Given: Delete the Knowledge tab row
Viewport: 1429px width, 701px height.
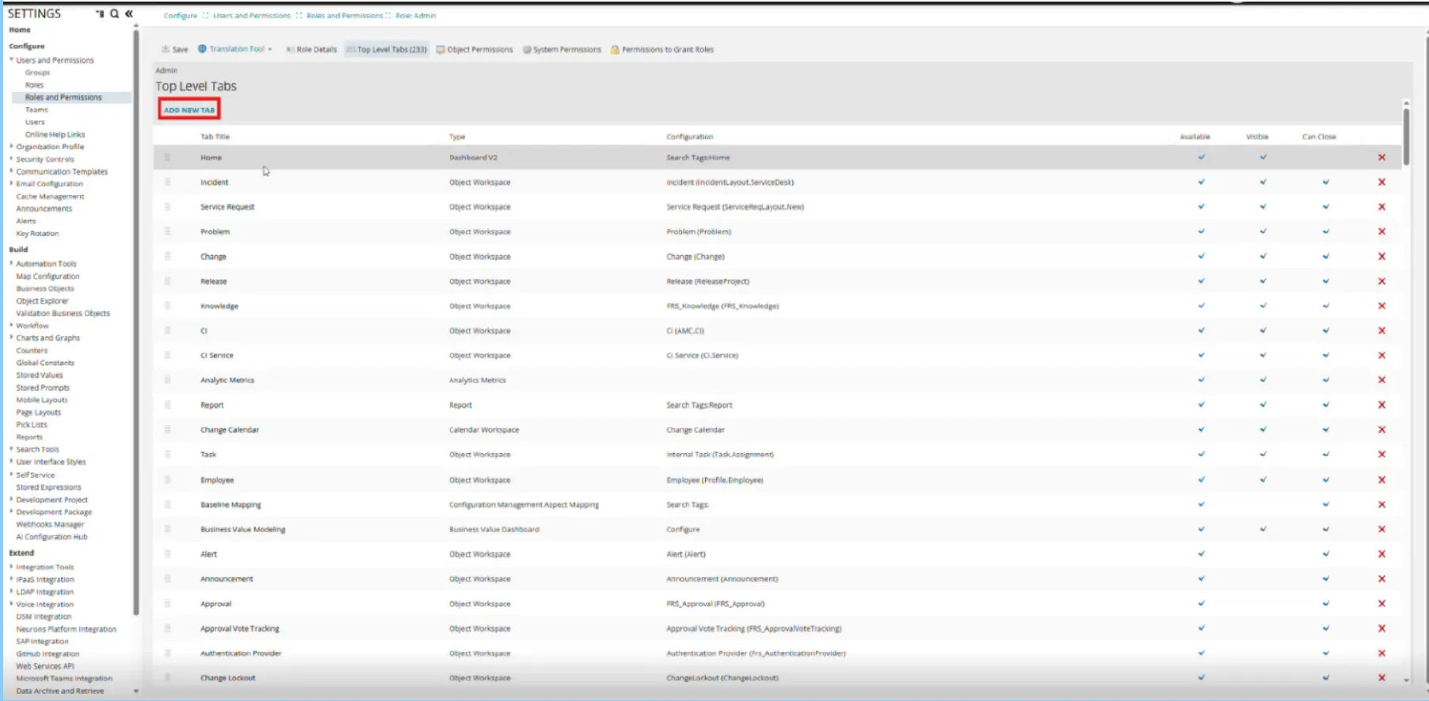Looking at the screenshot, I should click(1381, 306).
